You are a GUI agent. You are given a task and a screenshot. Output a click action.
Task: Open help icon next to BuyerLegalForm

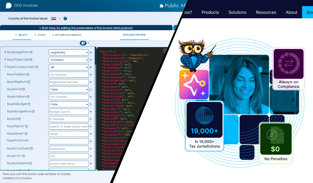point(31,52)
